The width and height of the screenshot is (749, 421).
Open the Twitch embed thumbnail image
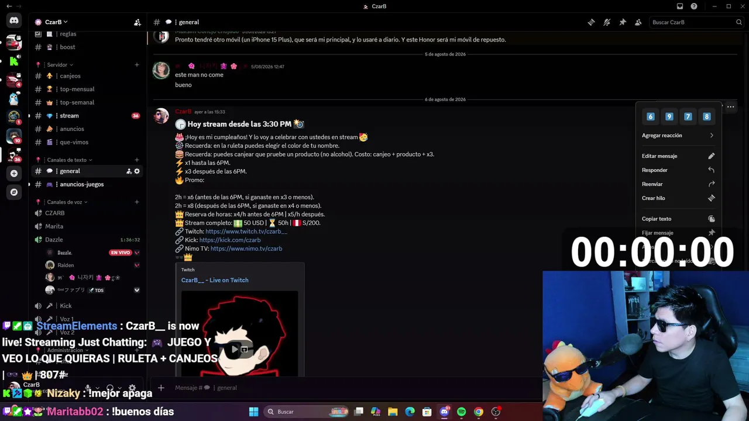click(239, 333)
